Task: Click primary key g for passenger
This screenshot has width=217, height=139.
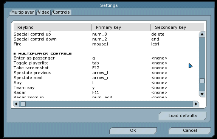Action: (x=94, y=58)
